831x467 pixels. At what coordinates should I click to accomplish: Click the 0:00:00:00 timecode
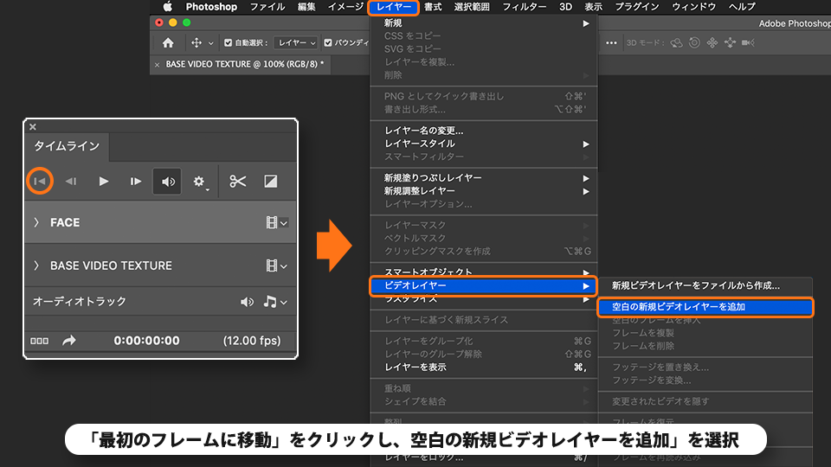point(147,341)
